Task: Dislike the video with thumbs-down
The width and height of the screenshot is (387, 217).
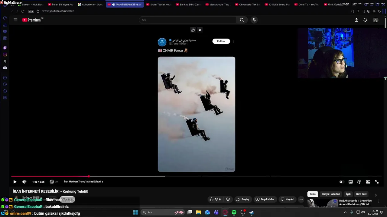Action: (228, 199)
